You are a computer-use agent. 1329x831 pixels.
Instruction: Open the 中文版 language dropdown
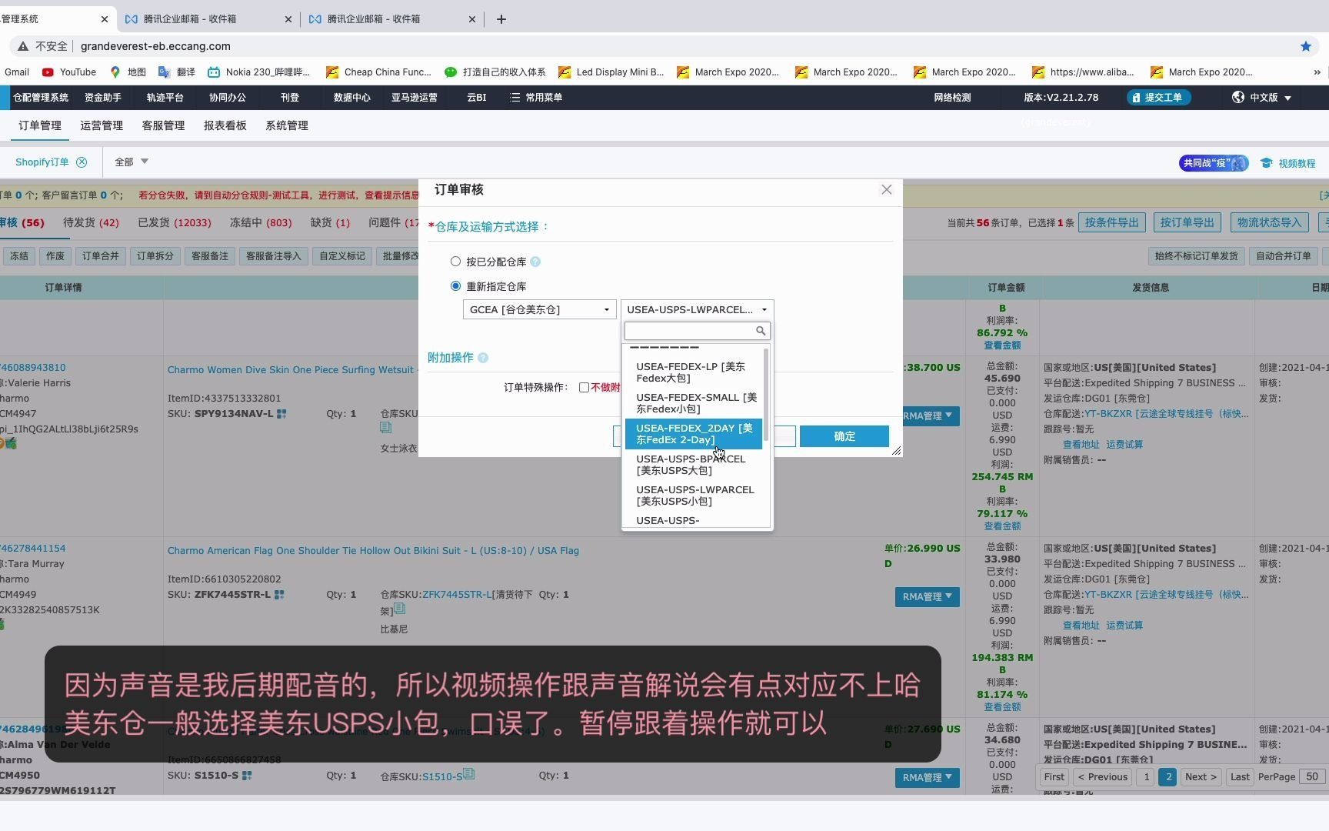[x=1261, y=98]
